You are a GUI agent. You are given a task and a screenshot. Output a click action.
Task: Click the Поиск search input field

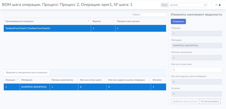(x=154, y=15)
